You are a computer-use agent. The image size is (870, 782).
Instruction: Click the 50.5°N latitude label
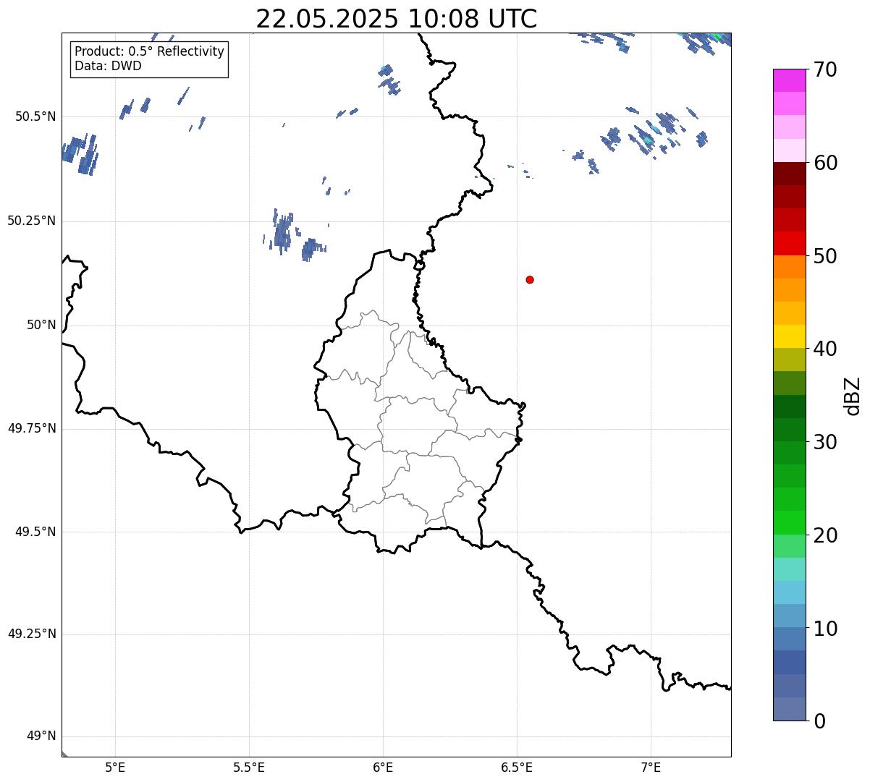point(36,116)
